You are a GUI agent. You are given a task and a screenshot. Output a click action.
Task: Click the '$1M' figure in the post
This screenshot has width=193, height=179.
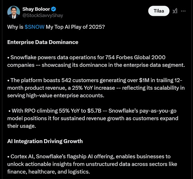click(x=144, y=80)
